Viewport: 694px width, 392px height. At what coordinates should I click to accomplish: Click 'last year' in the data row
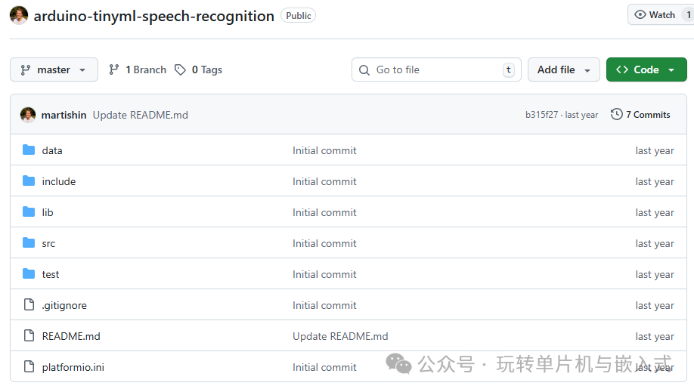click(655, 150)
